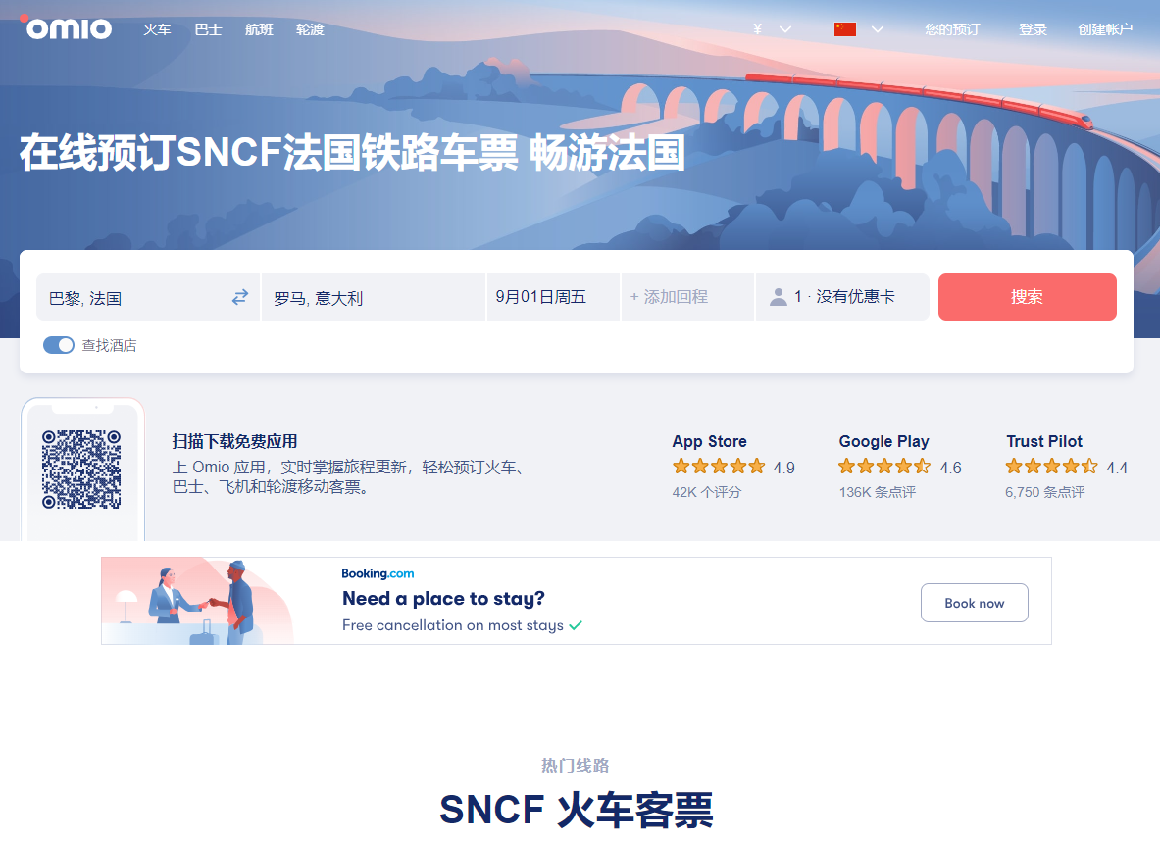The image size is (1160, 841).
Task: Click the 添加回程 return date field
Action: (x=687, y=297)
